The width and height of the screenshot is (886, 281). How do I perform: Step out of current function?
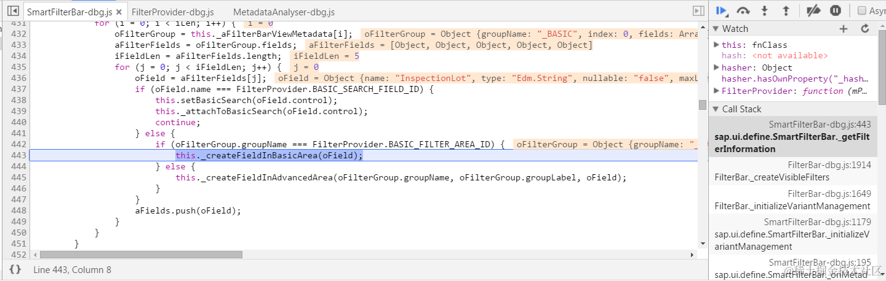tap(786, 10)
